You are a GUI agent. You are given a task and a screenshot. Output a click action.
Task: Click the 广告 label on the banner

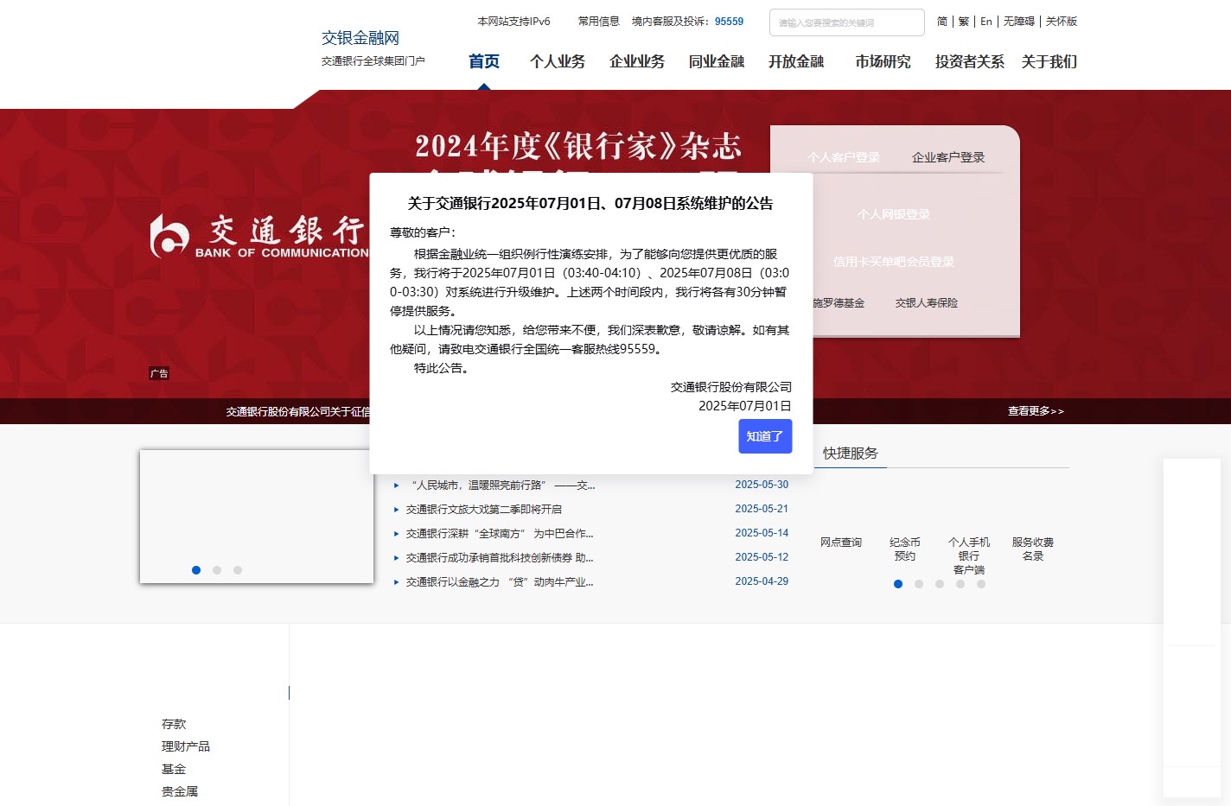[159, 373]
